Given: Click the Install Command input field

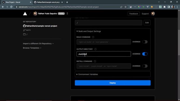Looking at the screenshot, I should pyautogui.click(x=104, y=66).
